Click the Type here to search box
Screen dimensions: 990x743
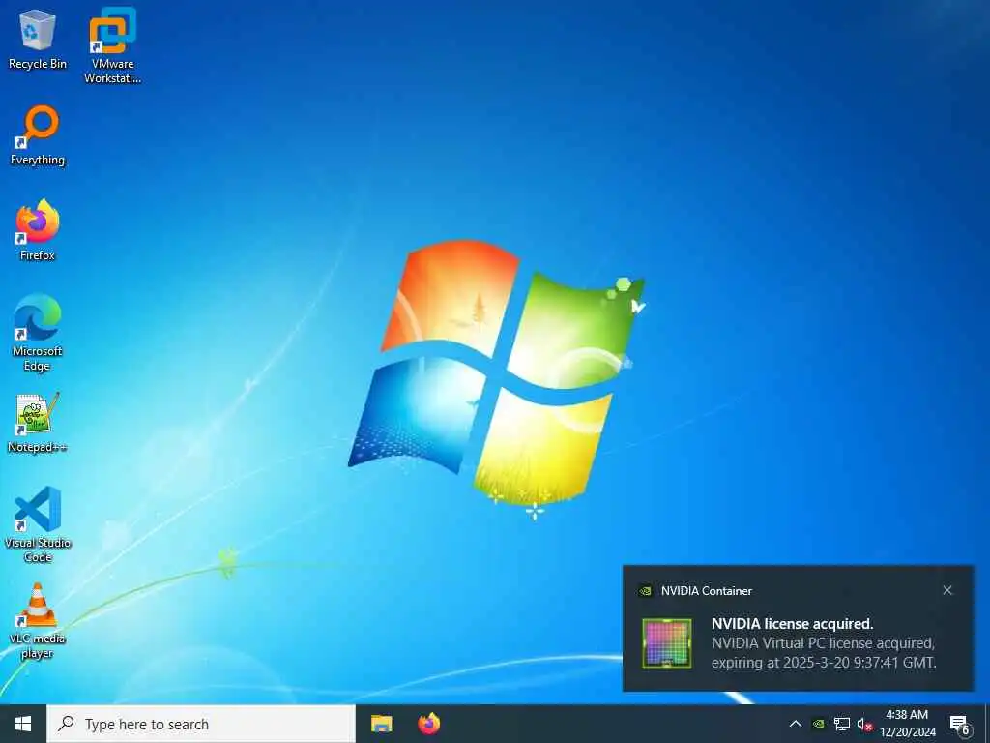(x=201, y=724)
